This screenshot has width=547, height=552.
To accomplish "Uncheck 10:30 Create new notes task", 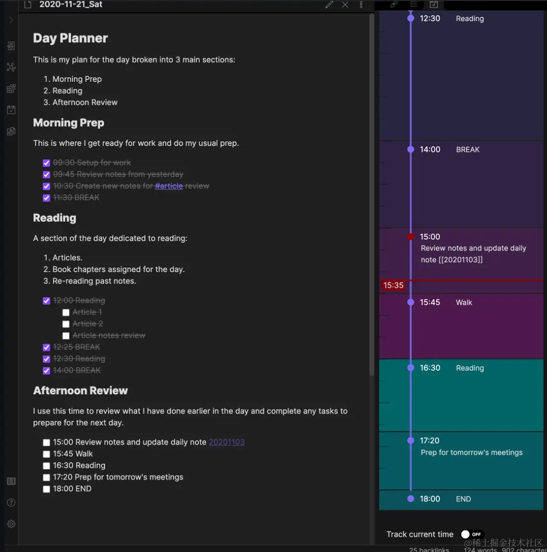I will pos(46,186).
